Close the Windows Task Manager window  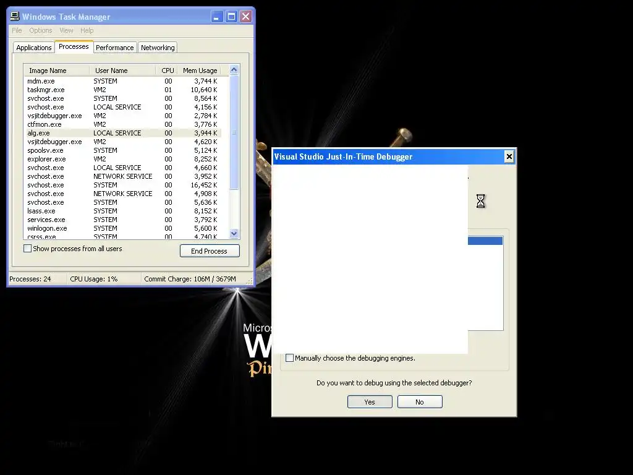[246, 17]
